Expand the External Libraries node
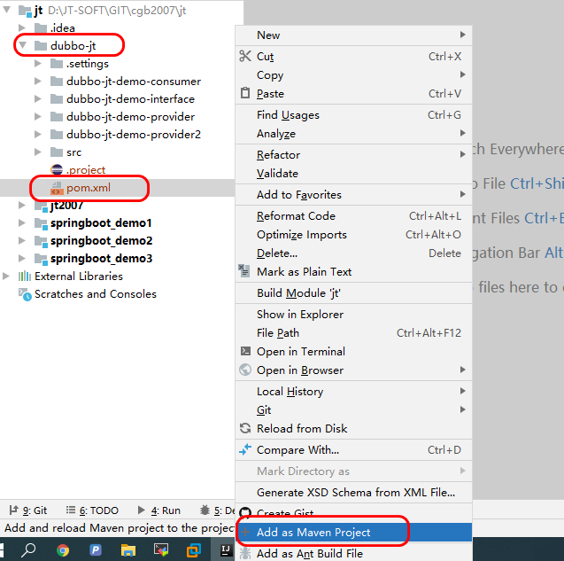 [x=6, y=277]
